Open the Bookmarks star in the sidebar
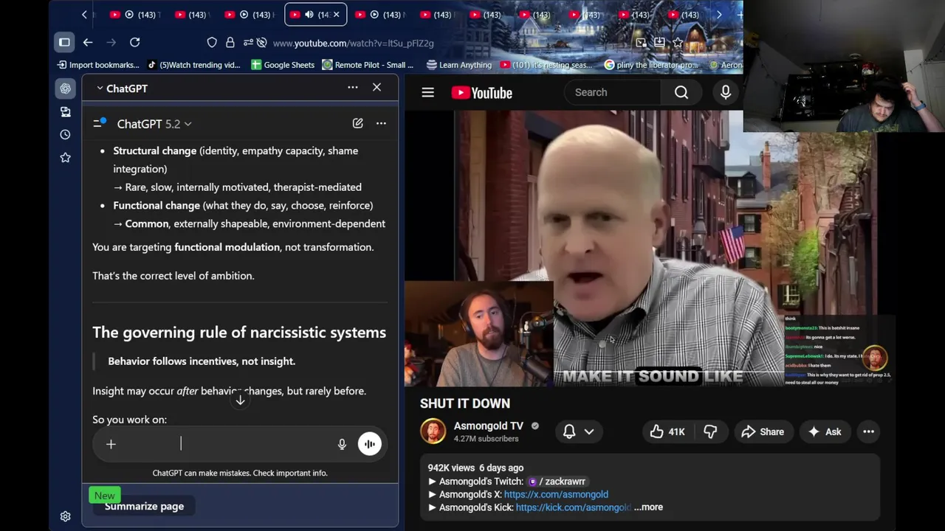The height and width of the screenshot is (531, 945). [66, 157]
